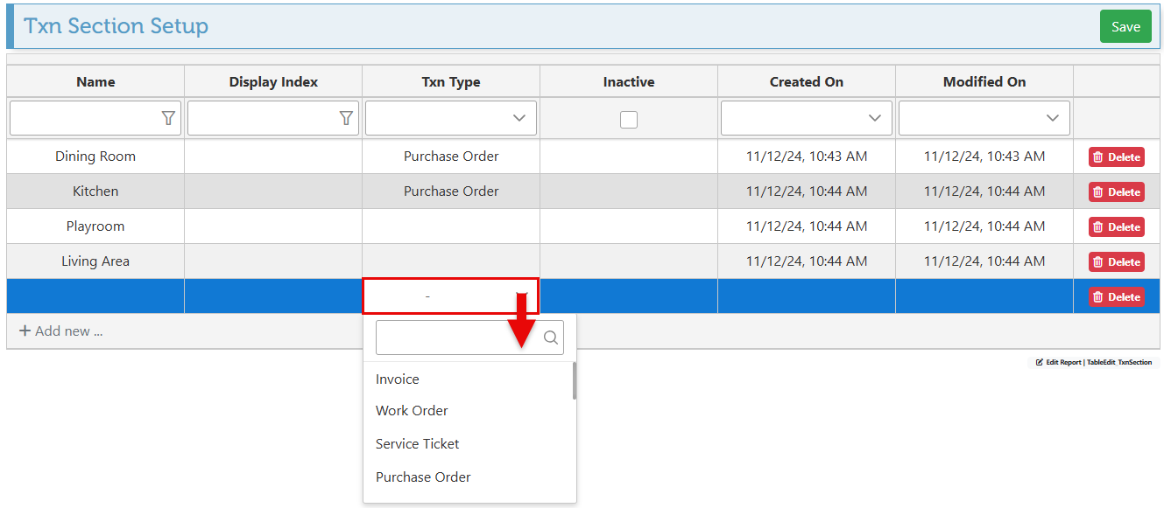The width and height of the screenshot is (1164, 508).
Task: Click the Display Index filter funnel icon
Action: coord(346,118)
